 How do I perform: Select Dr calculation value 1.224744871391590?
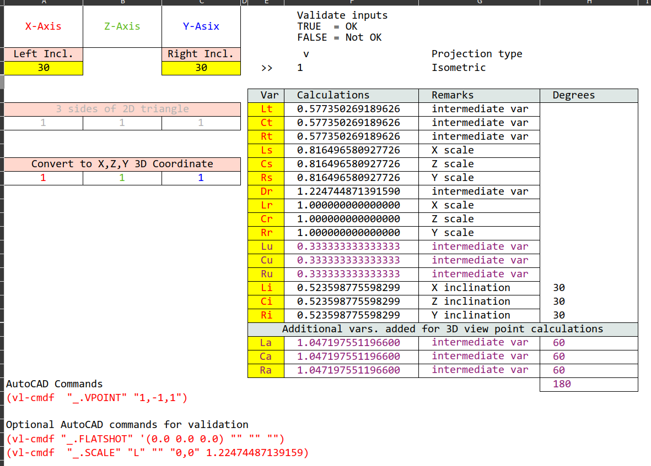351,192
